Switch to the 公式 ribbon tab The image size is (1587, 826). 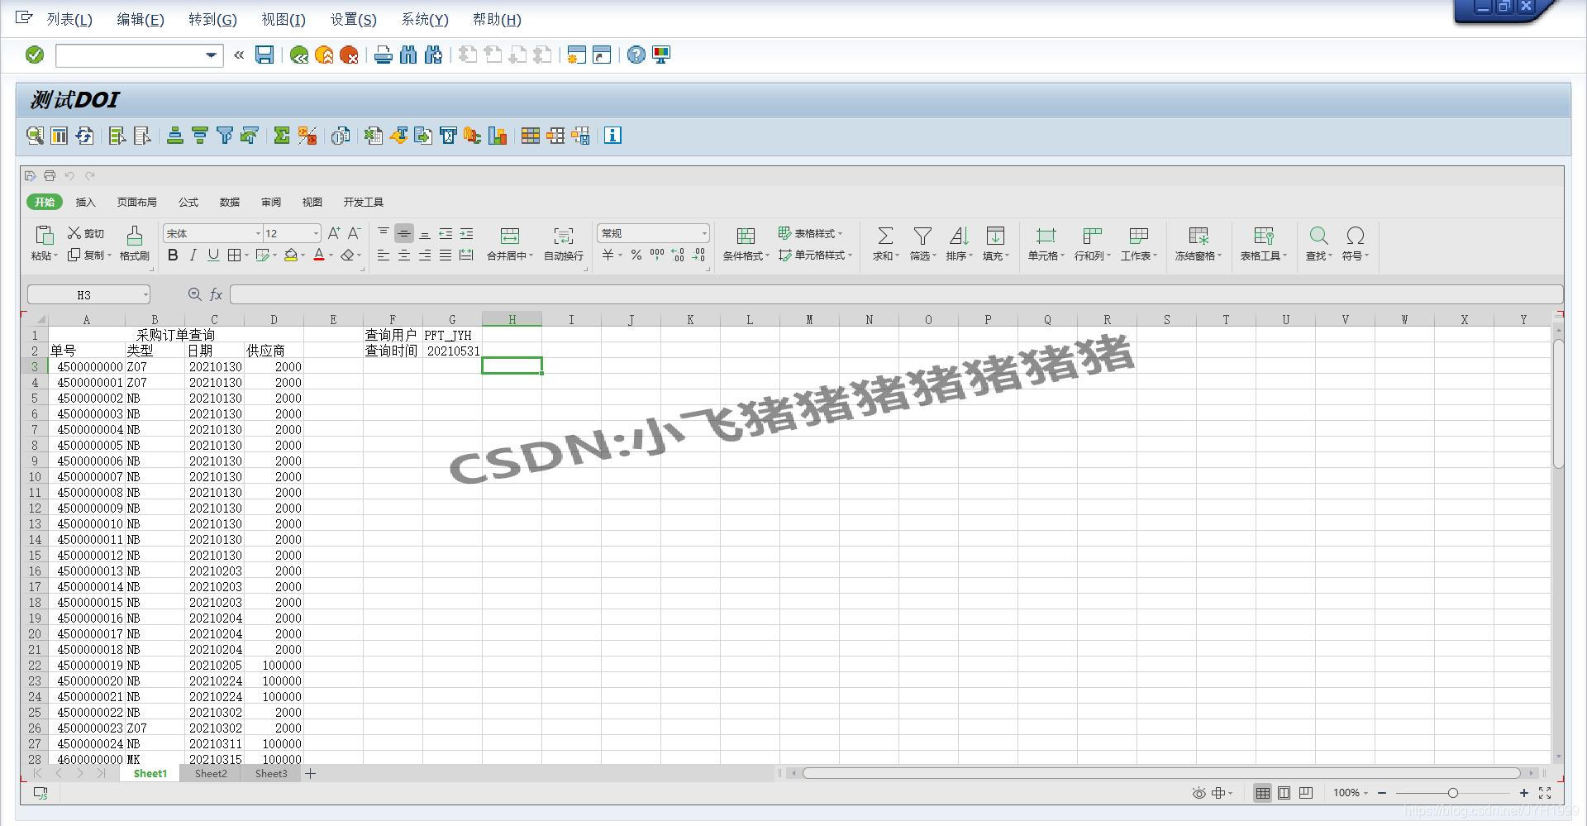(188, 202)
